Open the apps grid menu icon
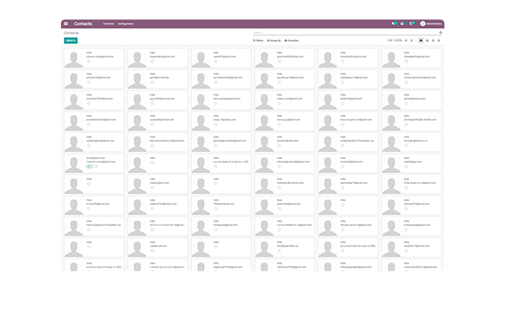This screenshot has height=309, width=506. click(x=66, y=23)
